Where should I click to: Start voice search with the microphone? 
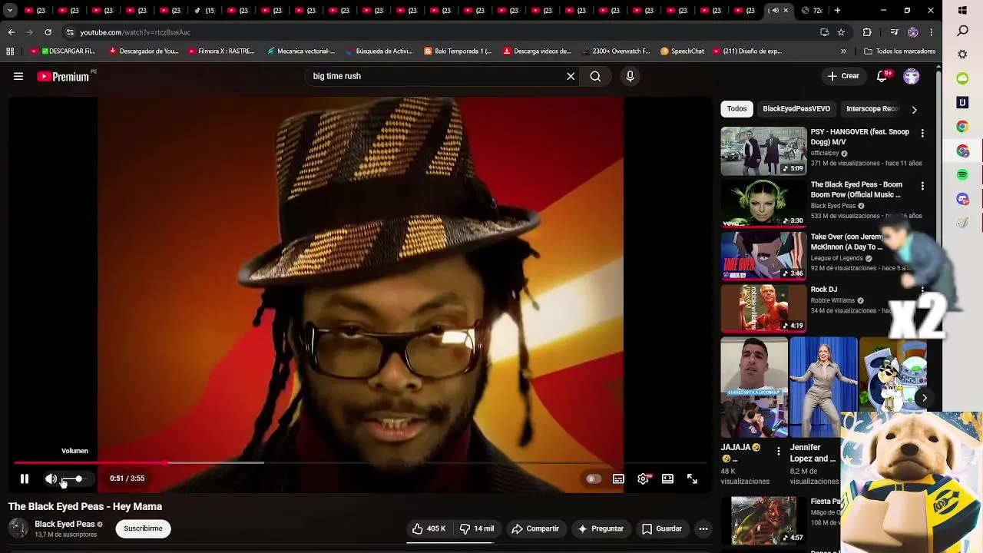click(630, 76)
